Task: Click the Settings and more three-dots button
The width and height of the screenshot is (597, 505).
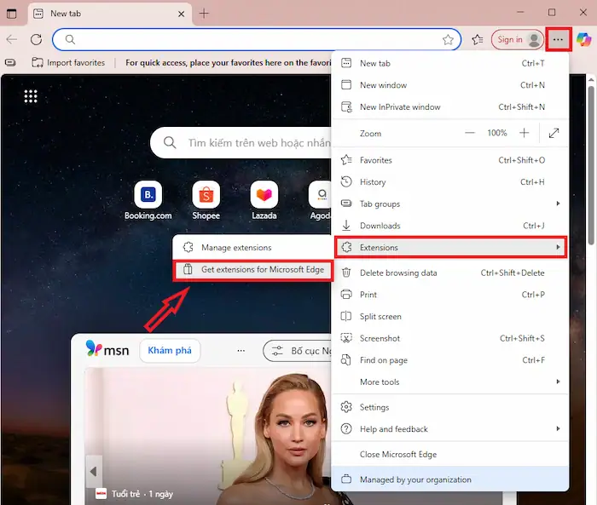Action: click(x=558, y=39)
